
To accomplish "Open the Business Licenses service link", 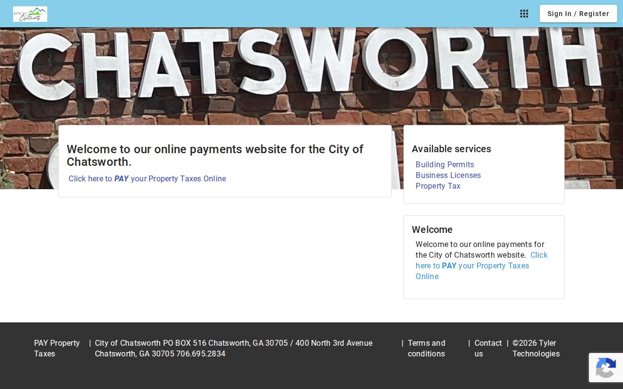I will tap(448, 175).
